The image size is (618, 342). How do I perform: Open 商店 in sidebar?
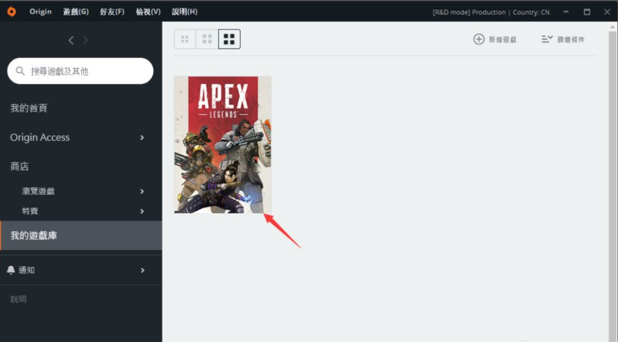19,166
